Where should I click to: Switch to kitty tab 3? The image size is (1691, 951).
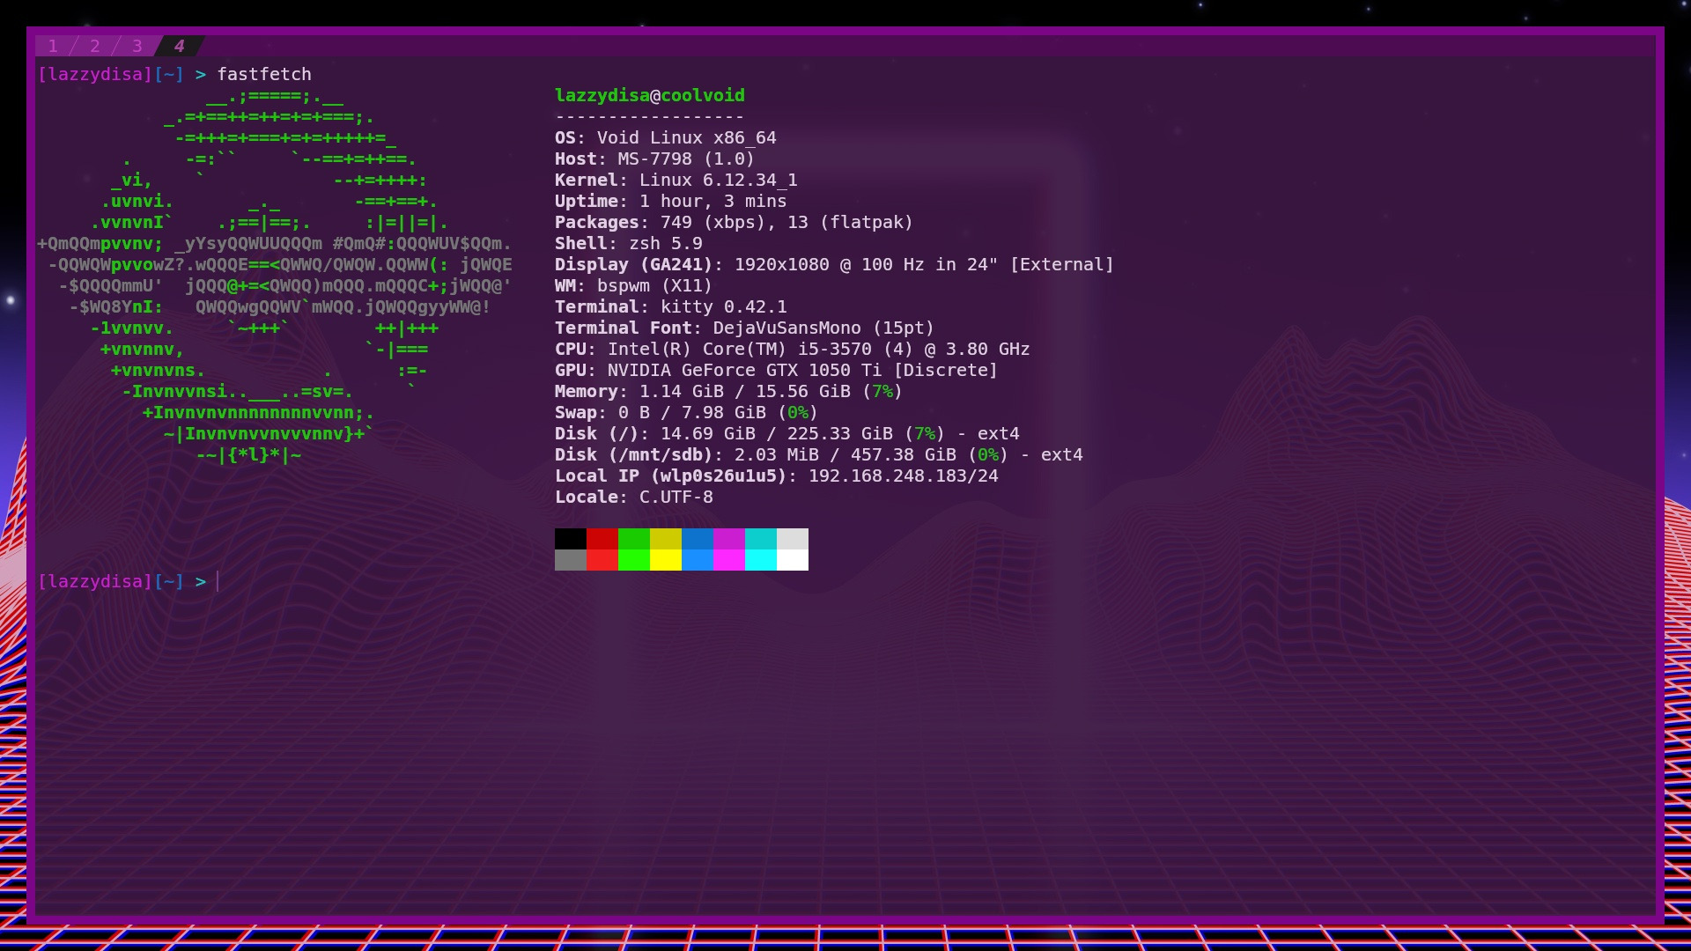click(x=137, y=46)
